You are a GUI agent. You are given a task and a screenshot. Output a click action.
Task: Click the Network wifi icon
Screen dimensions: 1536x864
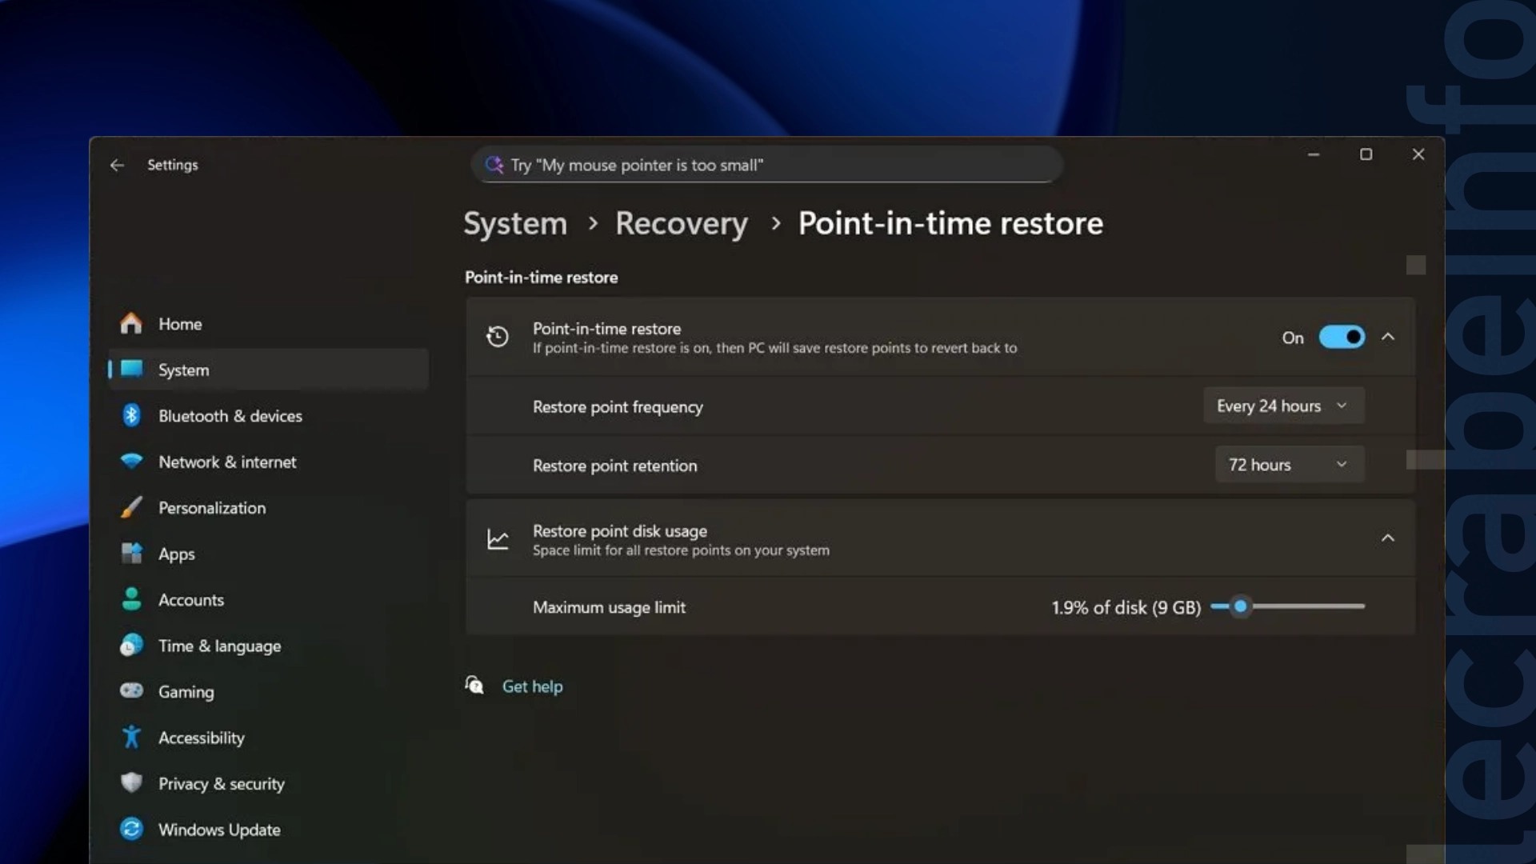coord(131,462)
